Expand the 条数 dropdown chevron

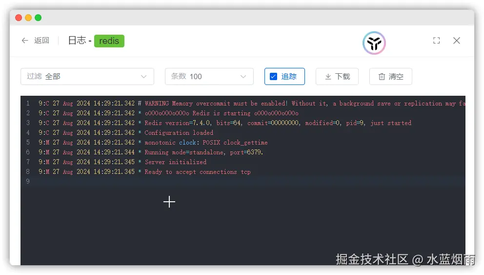pyautogui.click(x=243, y=77)
